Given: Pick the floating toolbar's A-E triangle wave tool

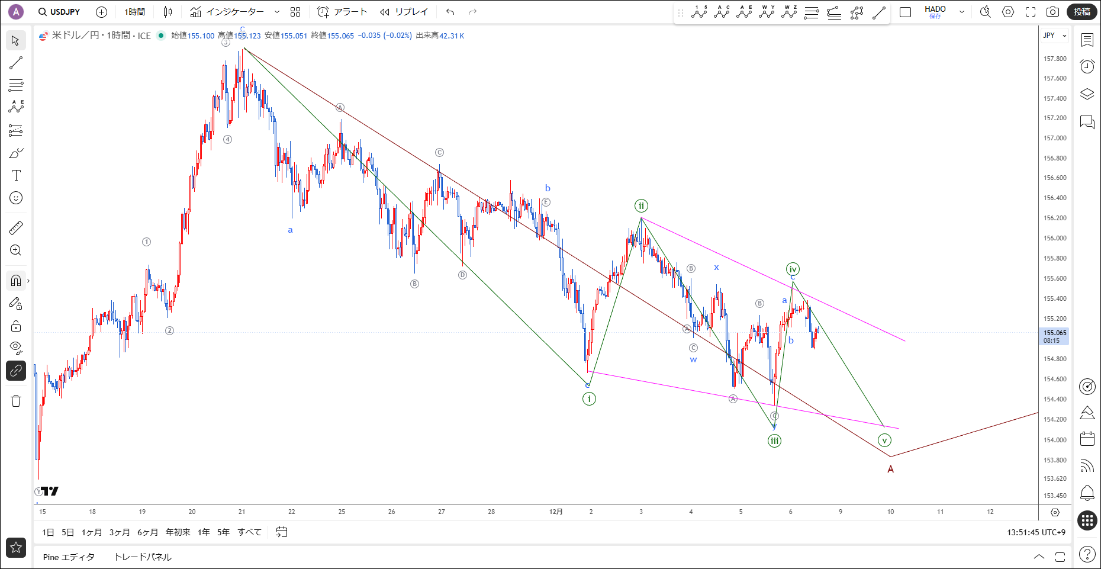Looking at the screenshot, I should (744, 12).
